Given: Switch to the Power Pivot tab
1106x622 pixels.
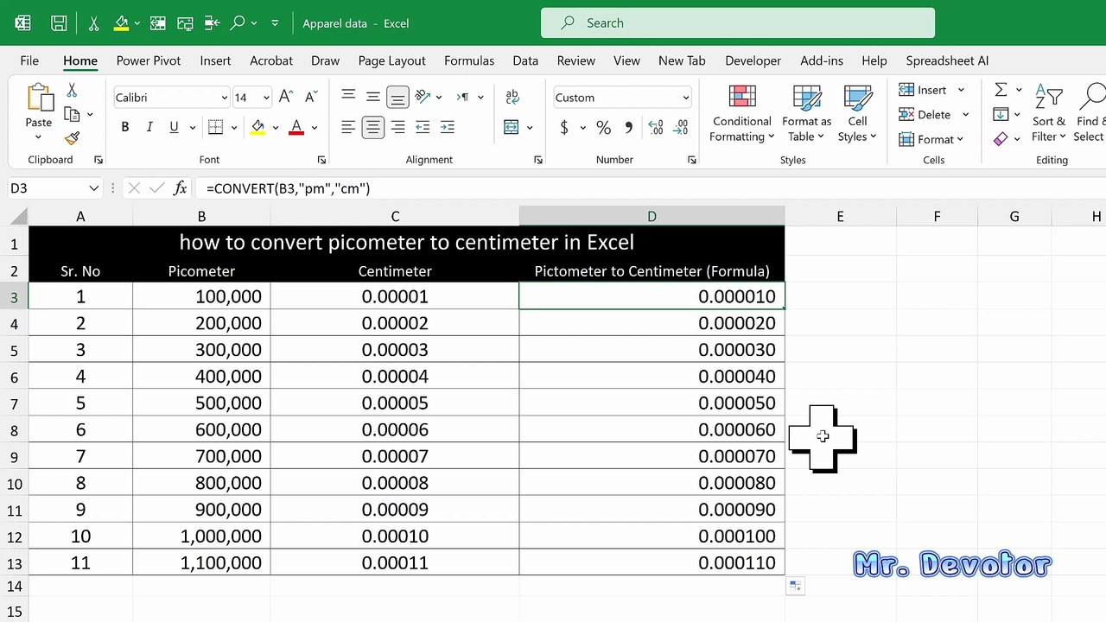Looking at the screenshot, I should [149, 60].
